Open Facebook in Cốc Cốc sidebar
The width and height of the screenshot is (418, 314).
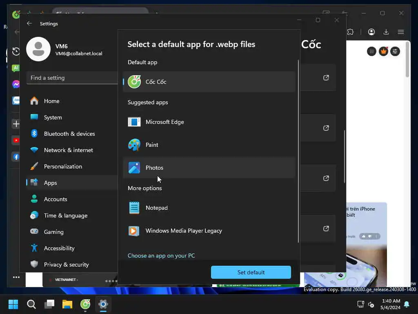16,157
